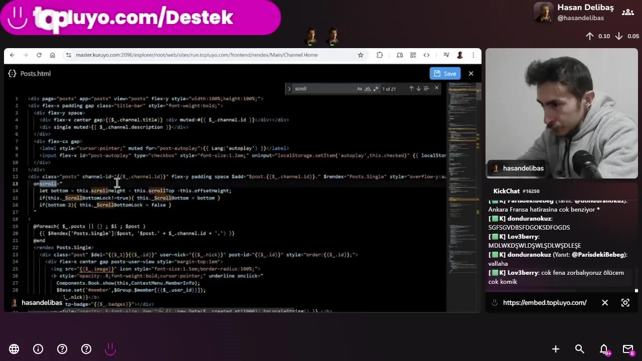Go to the previous find match
The height and width of the screenshot is (361, 642).
coord(411,89)
